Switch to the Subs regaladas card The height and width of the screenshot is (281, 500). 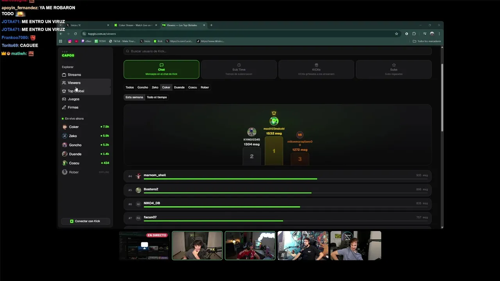[394, 69]
